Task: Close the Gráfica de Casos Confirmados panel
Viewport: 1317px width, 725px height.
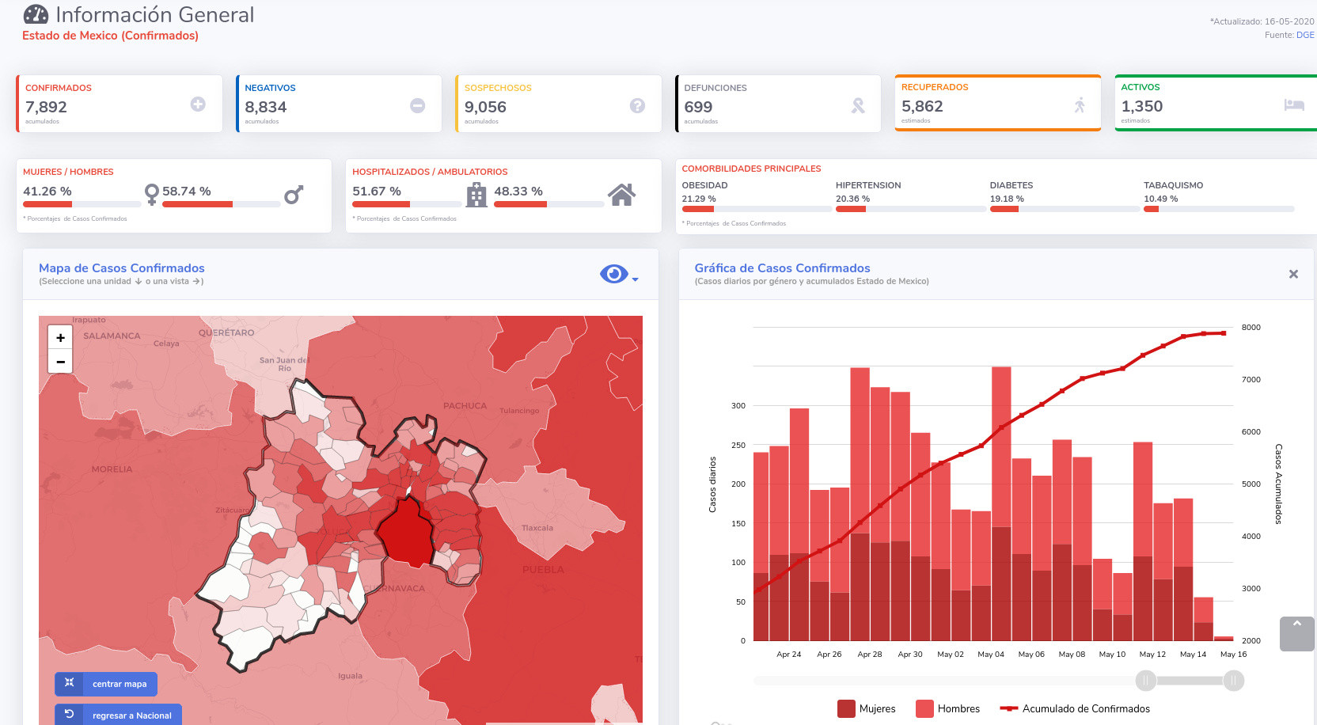Action: 1293,274
